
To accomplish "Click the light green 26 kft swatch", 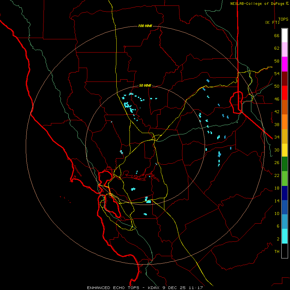I will pyautogui.click(x=285, y=179).
